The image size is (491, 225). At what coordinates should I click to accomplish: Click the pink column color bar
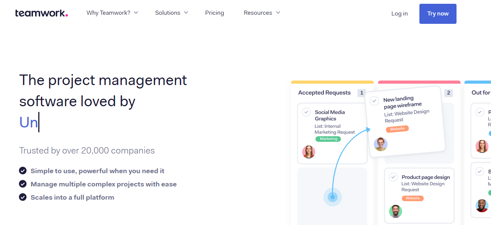point(419,82)
